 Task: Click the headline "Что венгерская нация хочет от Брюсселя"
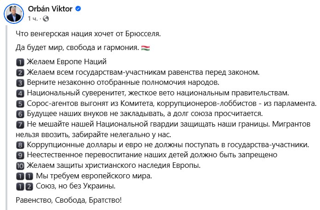(88, 34)
